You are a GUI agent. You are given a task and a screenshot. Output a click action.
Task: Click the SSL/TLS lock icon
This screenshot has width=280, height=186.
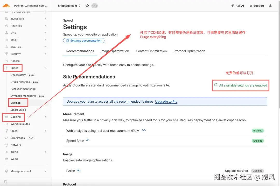(x=6, y=47)
